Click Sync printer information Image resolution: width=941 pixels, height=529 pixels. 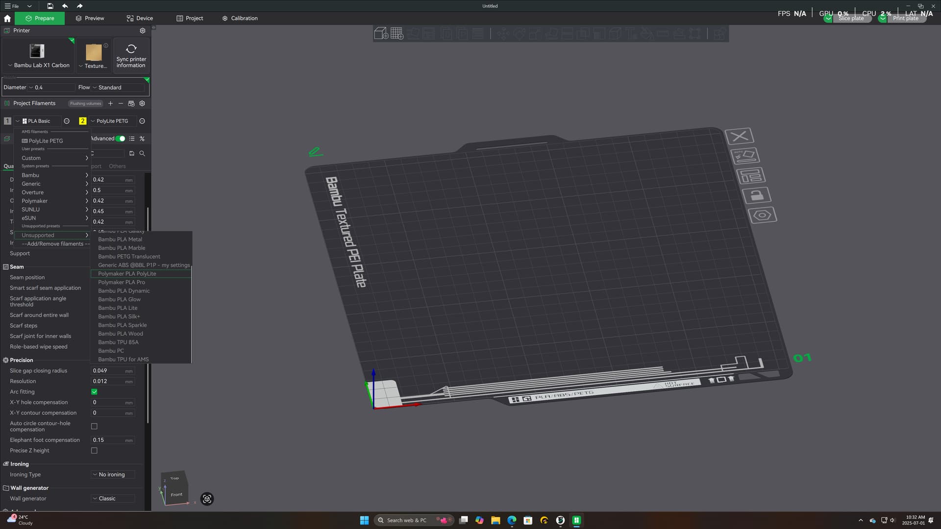tap(131, 56)
